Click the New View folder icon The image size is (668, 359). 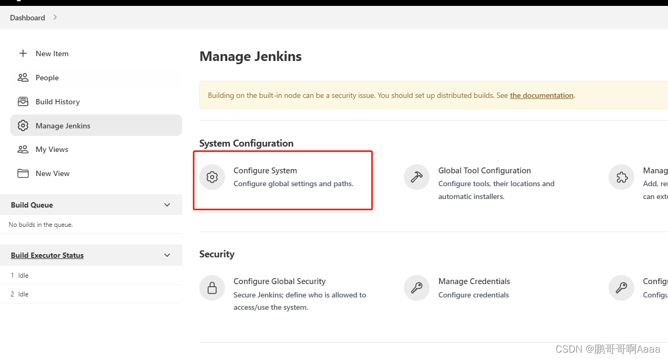point(23,173)
